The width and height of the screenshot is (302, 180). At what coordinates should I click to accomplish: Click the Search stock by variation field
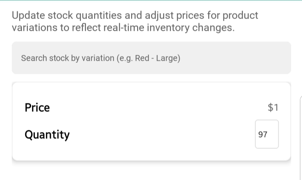coord(151,58)
